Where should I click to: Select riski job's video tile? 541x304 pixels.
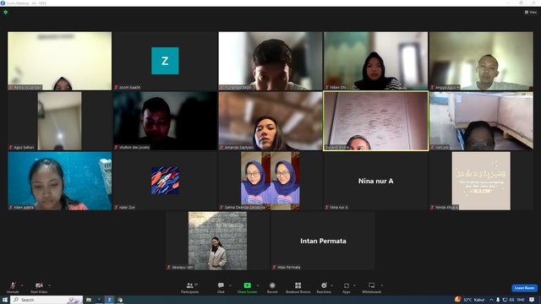(x=481, y=121)
